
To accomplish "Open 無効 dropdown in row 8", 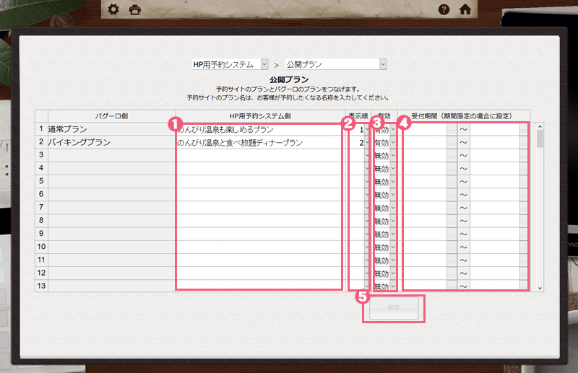I will coord(393,221).
